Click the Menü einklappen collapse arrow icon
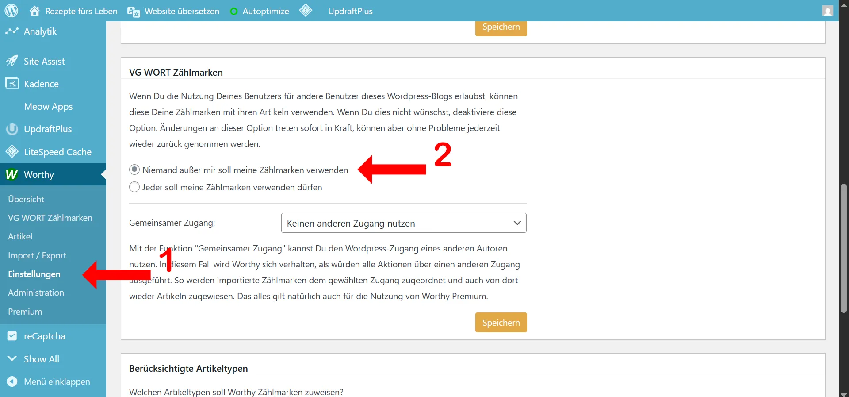Screen dimensions: 849x397 click(x=12, y=381)
